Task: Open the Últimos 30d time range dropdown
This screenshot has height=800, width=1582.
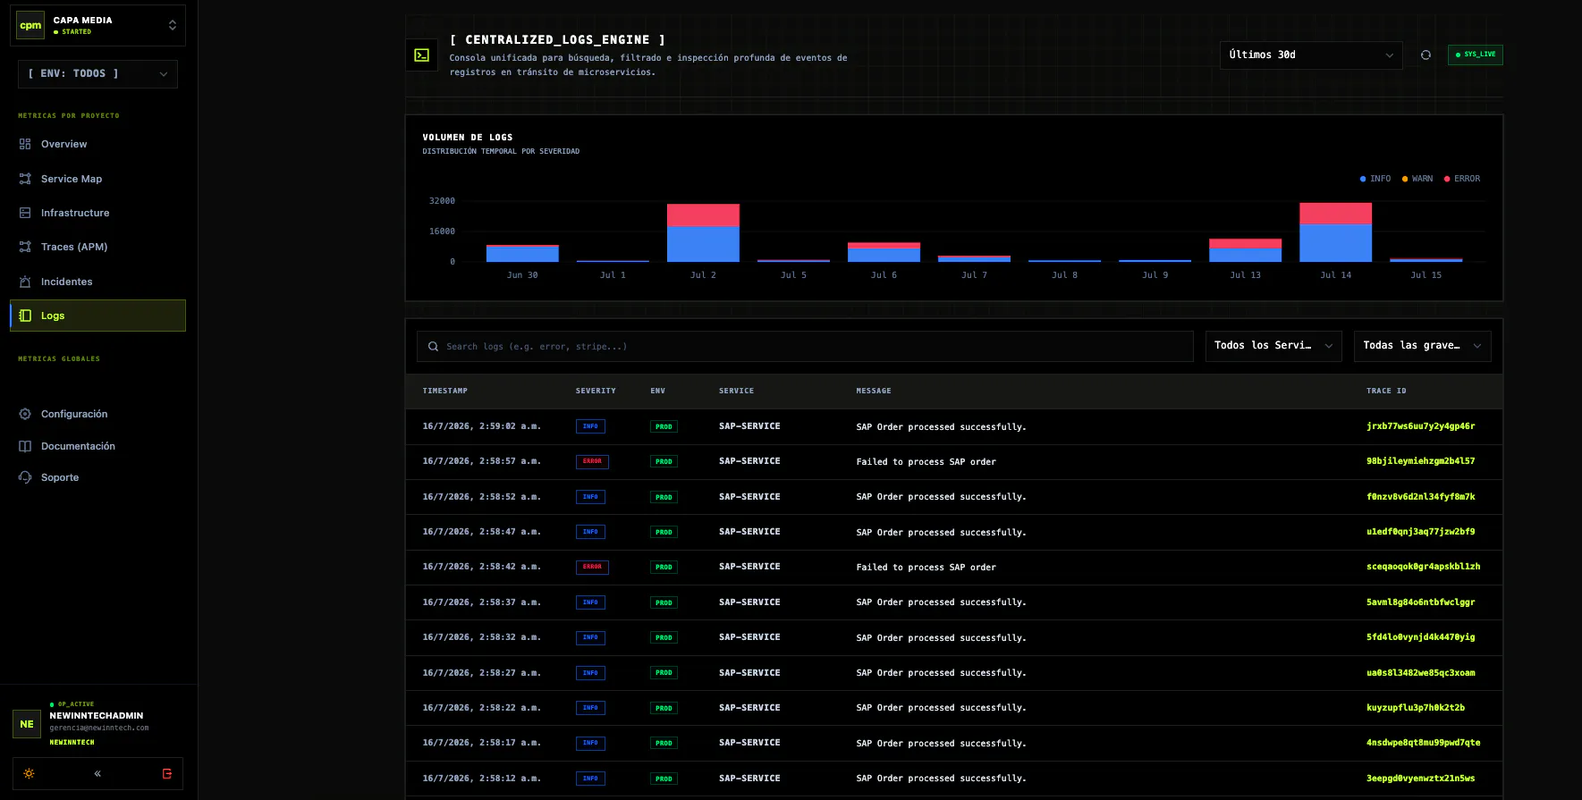Action: coord(1311,55)
